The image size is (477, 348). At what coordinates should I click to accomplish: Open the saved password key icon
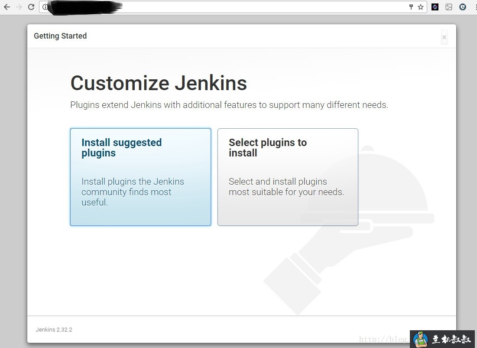click(x=411, y=7)
